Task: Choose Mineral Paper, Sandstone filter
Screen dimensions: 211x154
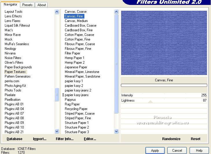Action: [82, 76]
